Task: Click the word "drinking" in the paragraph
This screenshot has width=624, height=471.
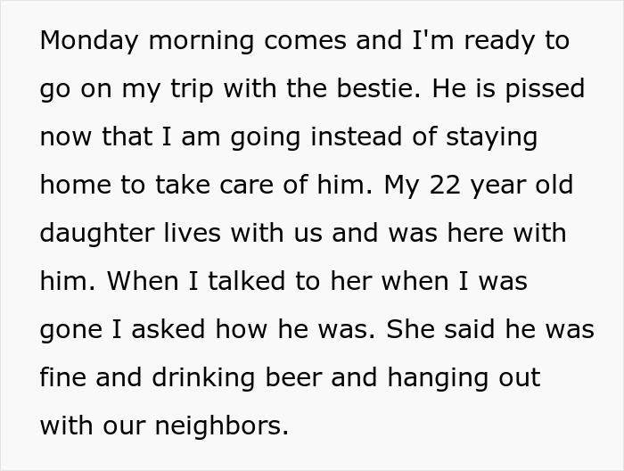Action: pos(201,378)
